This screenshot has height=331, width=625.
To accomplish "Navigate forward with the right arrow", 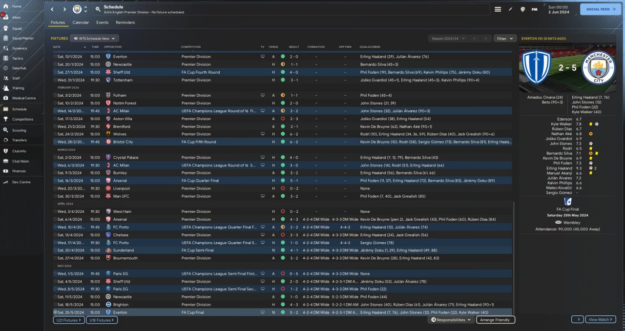I will 64,9.
